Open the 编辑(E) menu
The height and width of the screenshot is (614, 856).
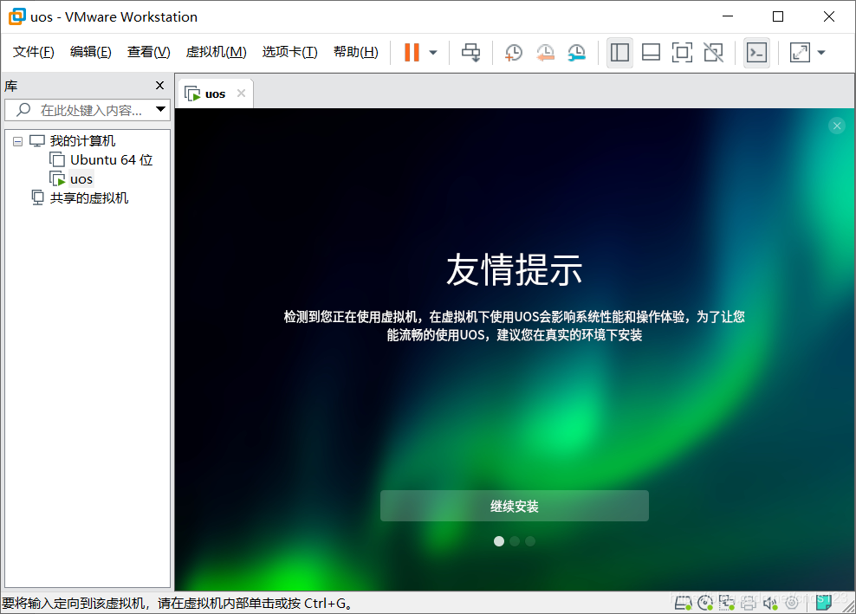click(x=91, y=52)
